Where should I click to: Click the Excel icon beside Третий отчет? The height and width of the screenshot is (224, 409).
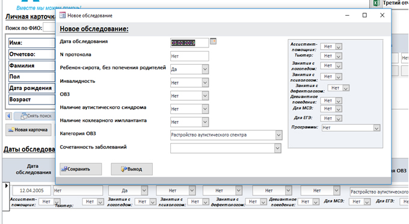pos(376,3)
